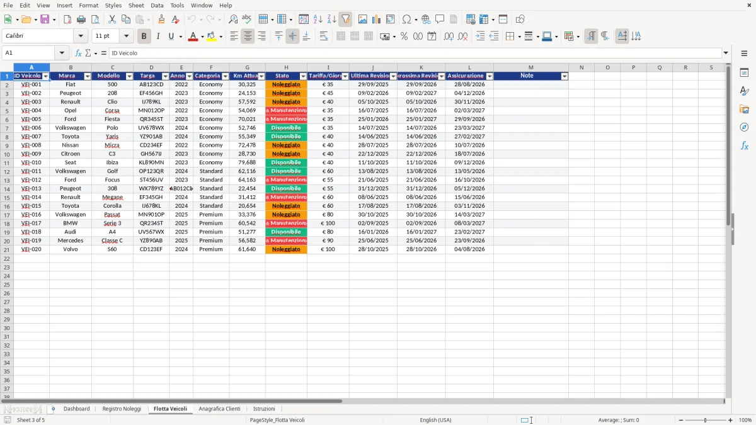Open Find & Replace tool
This screenshot has width=756, height=425.
233,20
